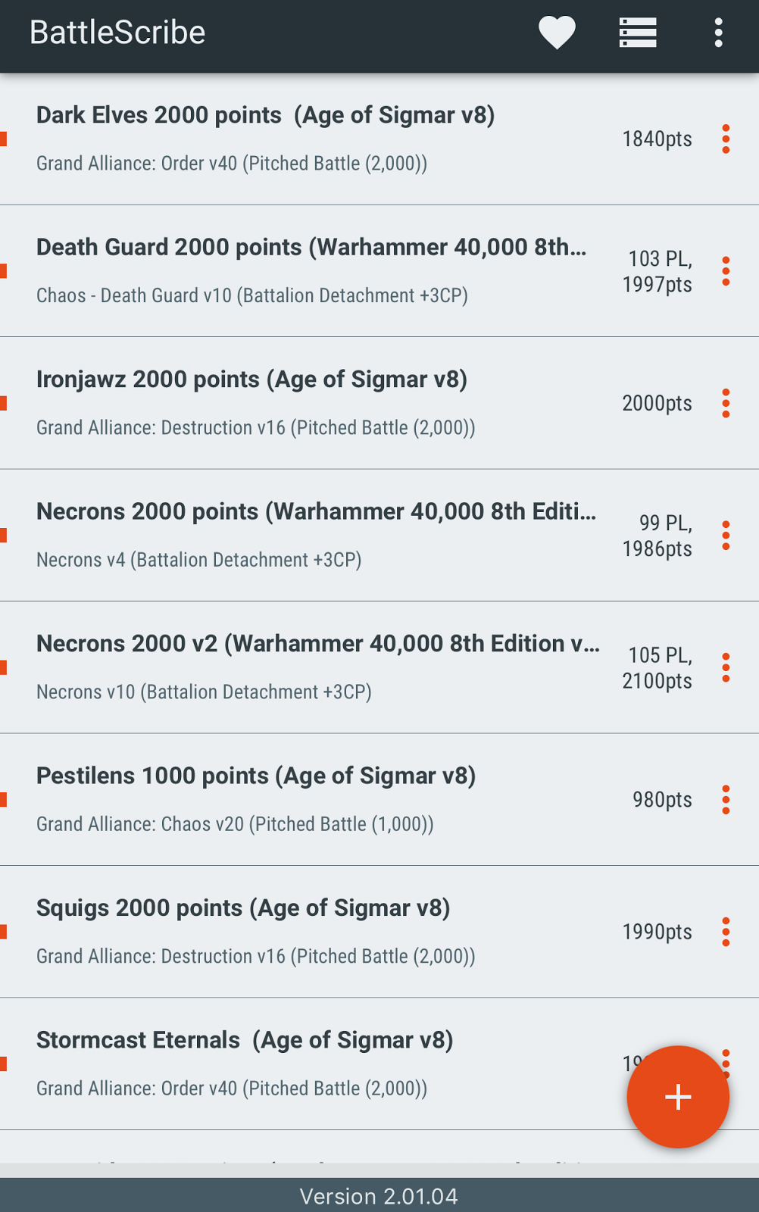
Task: Open options for Necrons 2000 points roster
Action: [726, 536]
